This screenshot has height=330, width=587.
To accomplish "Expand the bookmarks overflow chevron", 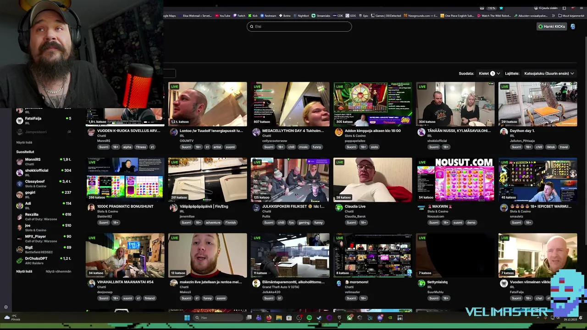I will [x=554, y=16].
